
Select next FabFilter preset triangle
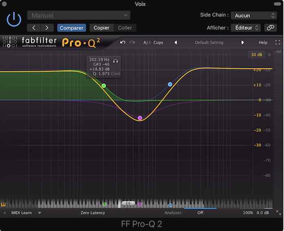point(242,43)
